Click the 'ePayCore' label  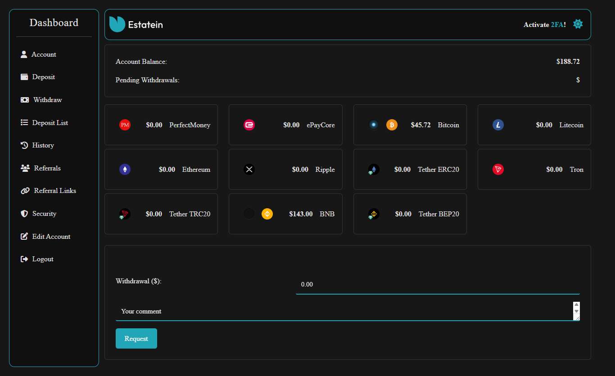click(x=321, y=125)
